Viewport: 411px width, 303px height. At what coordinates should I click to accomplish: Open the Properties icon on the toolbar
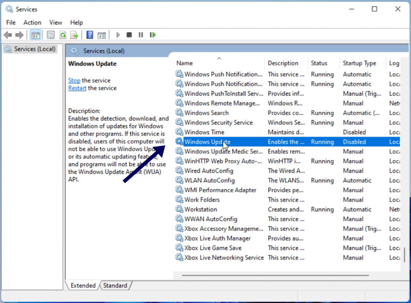[51, 35]
